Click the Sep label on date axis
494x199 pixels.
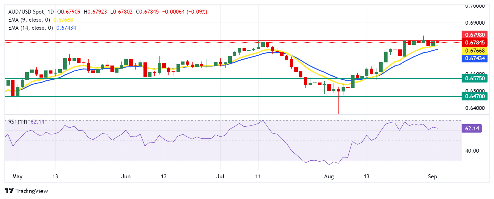point(433,176)
